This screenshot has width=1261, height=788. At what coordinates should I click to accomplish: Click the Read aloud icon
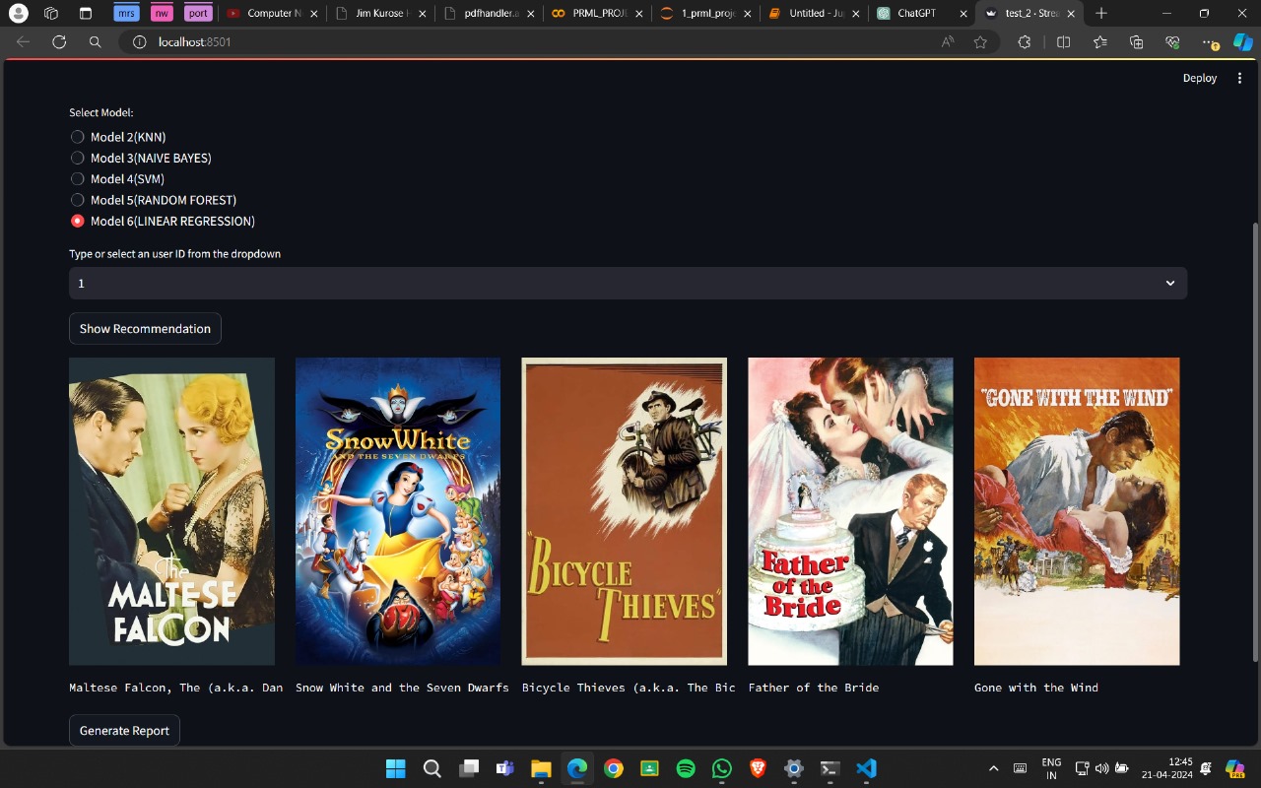(x=948, y=42)
